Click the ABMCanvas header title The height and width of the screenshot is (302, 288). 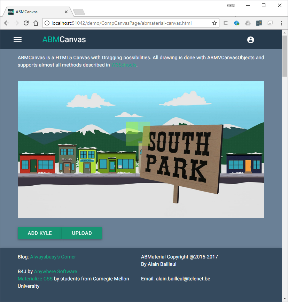(x=64, y=39)
